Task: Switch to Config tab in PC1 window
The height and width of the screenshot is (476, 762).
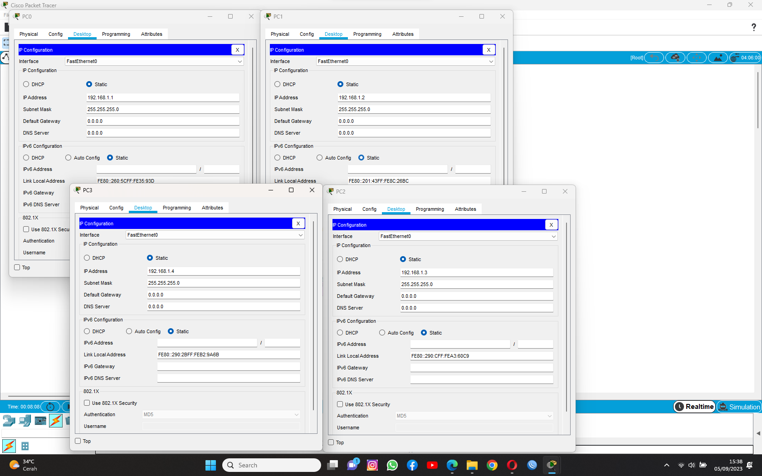Action: pos(307,34)
